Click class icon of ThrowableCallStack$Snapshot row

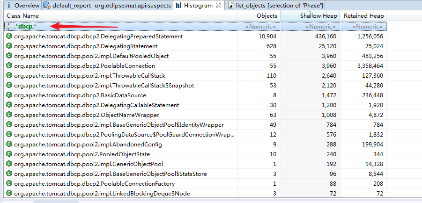[9, 86]
